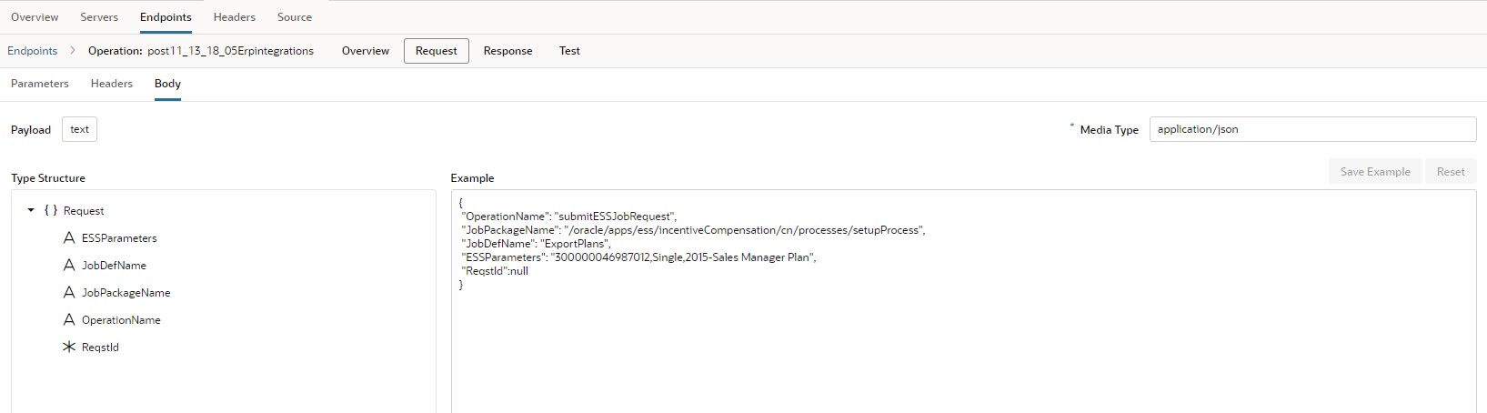Open the Source tab
1487x413 pixels.
pos(294,17)
